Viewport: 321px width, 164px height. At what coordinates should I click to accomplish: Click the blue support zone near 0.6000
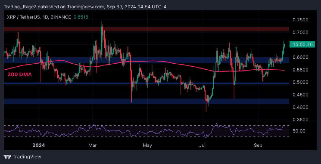coord(146,60)
